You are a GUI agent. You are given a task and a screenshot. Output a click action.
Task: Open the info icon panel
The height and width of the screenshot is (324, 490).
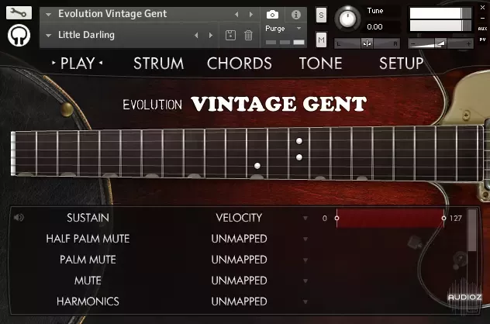pos(296,15)
